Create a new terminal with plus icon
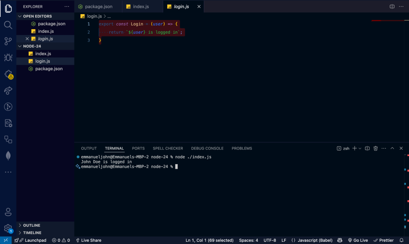Screen dimensions: 409x244 click(355, 148)
